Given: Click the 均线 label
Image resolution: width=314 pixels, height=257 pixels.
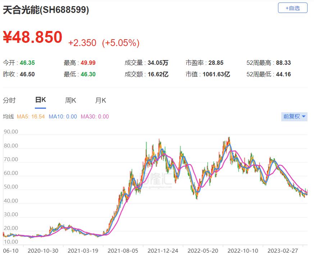Looking at the screenshot, I should pyautogui.click(x=8, y=117).
